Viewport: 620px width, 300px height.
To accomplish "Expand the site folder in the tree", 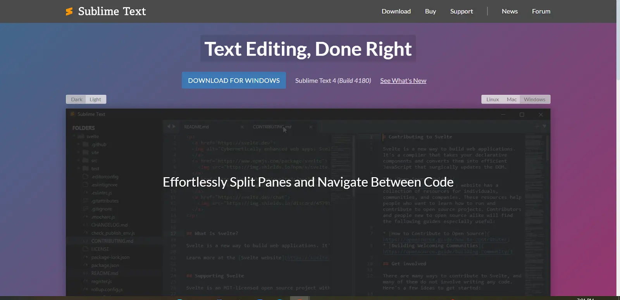I will (79, 153).
